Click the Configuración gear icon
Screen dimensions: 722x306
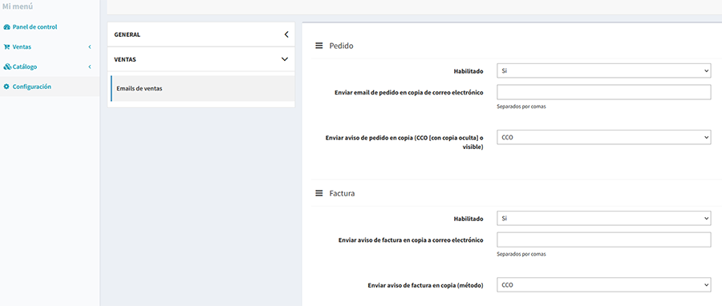click(x=6, y=87)
